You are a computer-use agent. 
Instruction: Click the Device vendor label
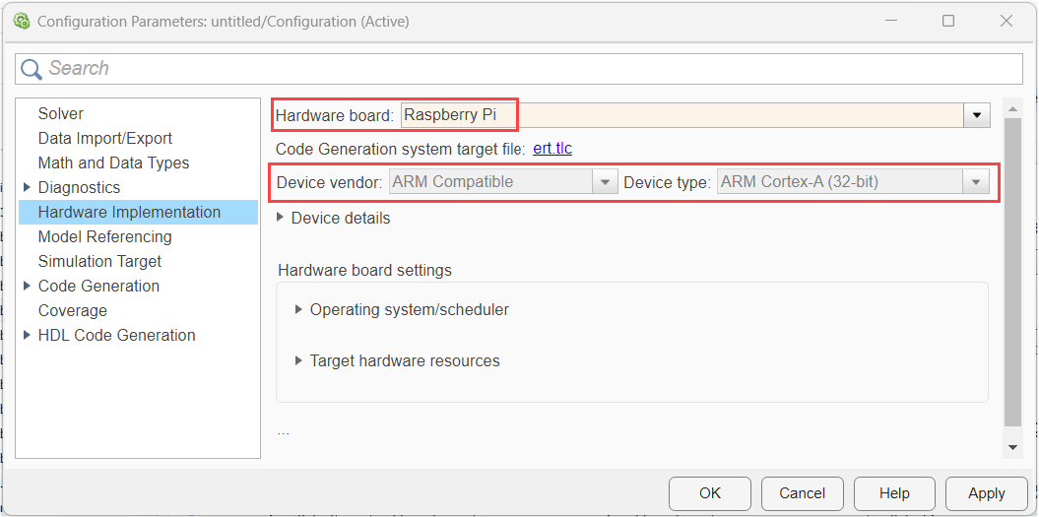(329, 182)
